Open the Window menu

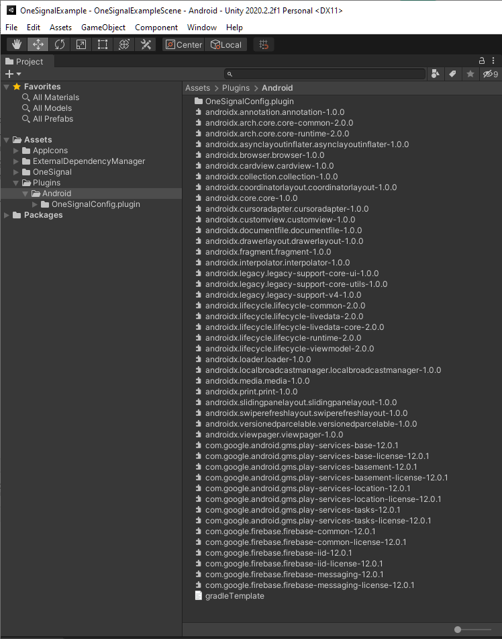tap(202, 28)
